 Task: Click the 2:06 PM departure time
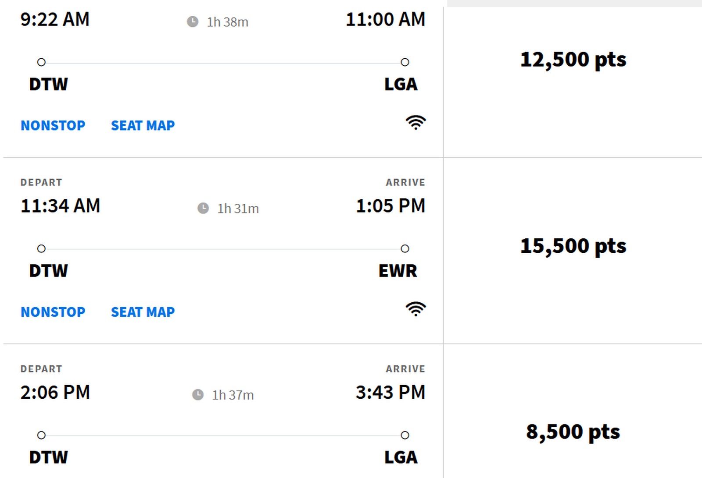pos(55,393)
